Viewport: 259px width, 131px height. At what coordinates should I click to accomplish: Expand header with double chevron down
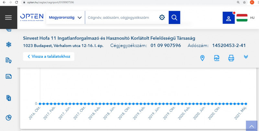[x=246, y=57]
